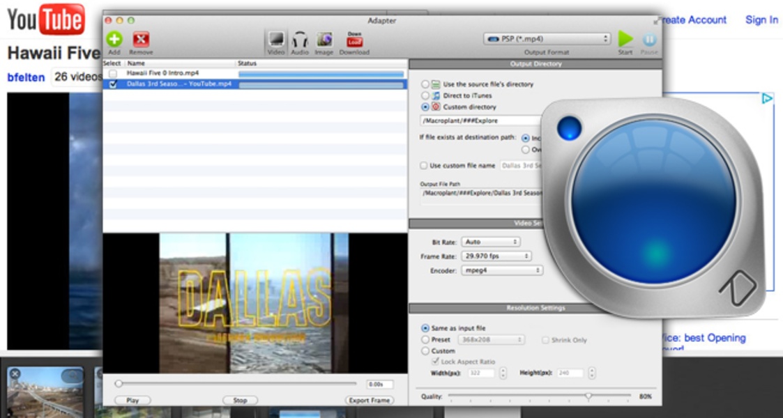Select the 'Inc…' radio for existing files

click(x=525, y=138)
